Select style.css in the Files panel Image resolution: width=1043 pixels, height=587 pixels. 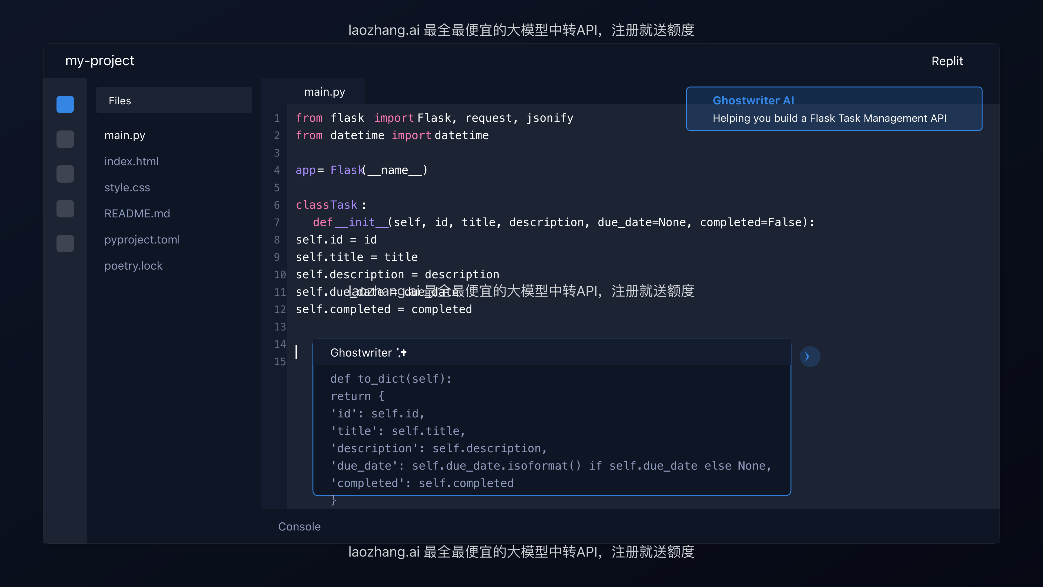coord(127,188)
